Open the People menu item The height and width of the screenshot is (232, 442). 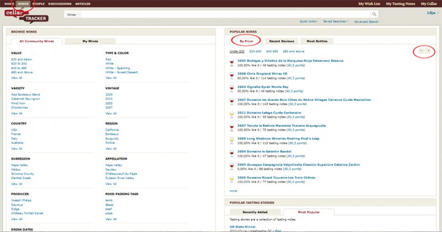coord(39,4)
